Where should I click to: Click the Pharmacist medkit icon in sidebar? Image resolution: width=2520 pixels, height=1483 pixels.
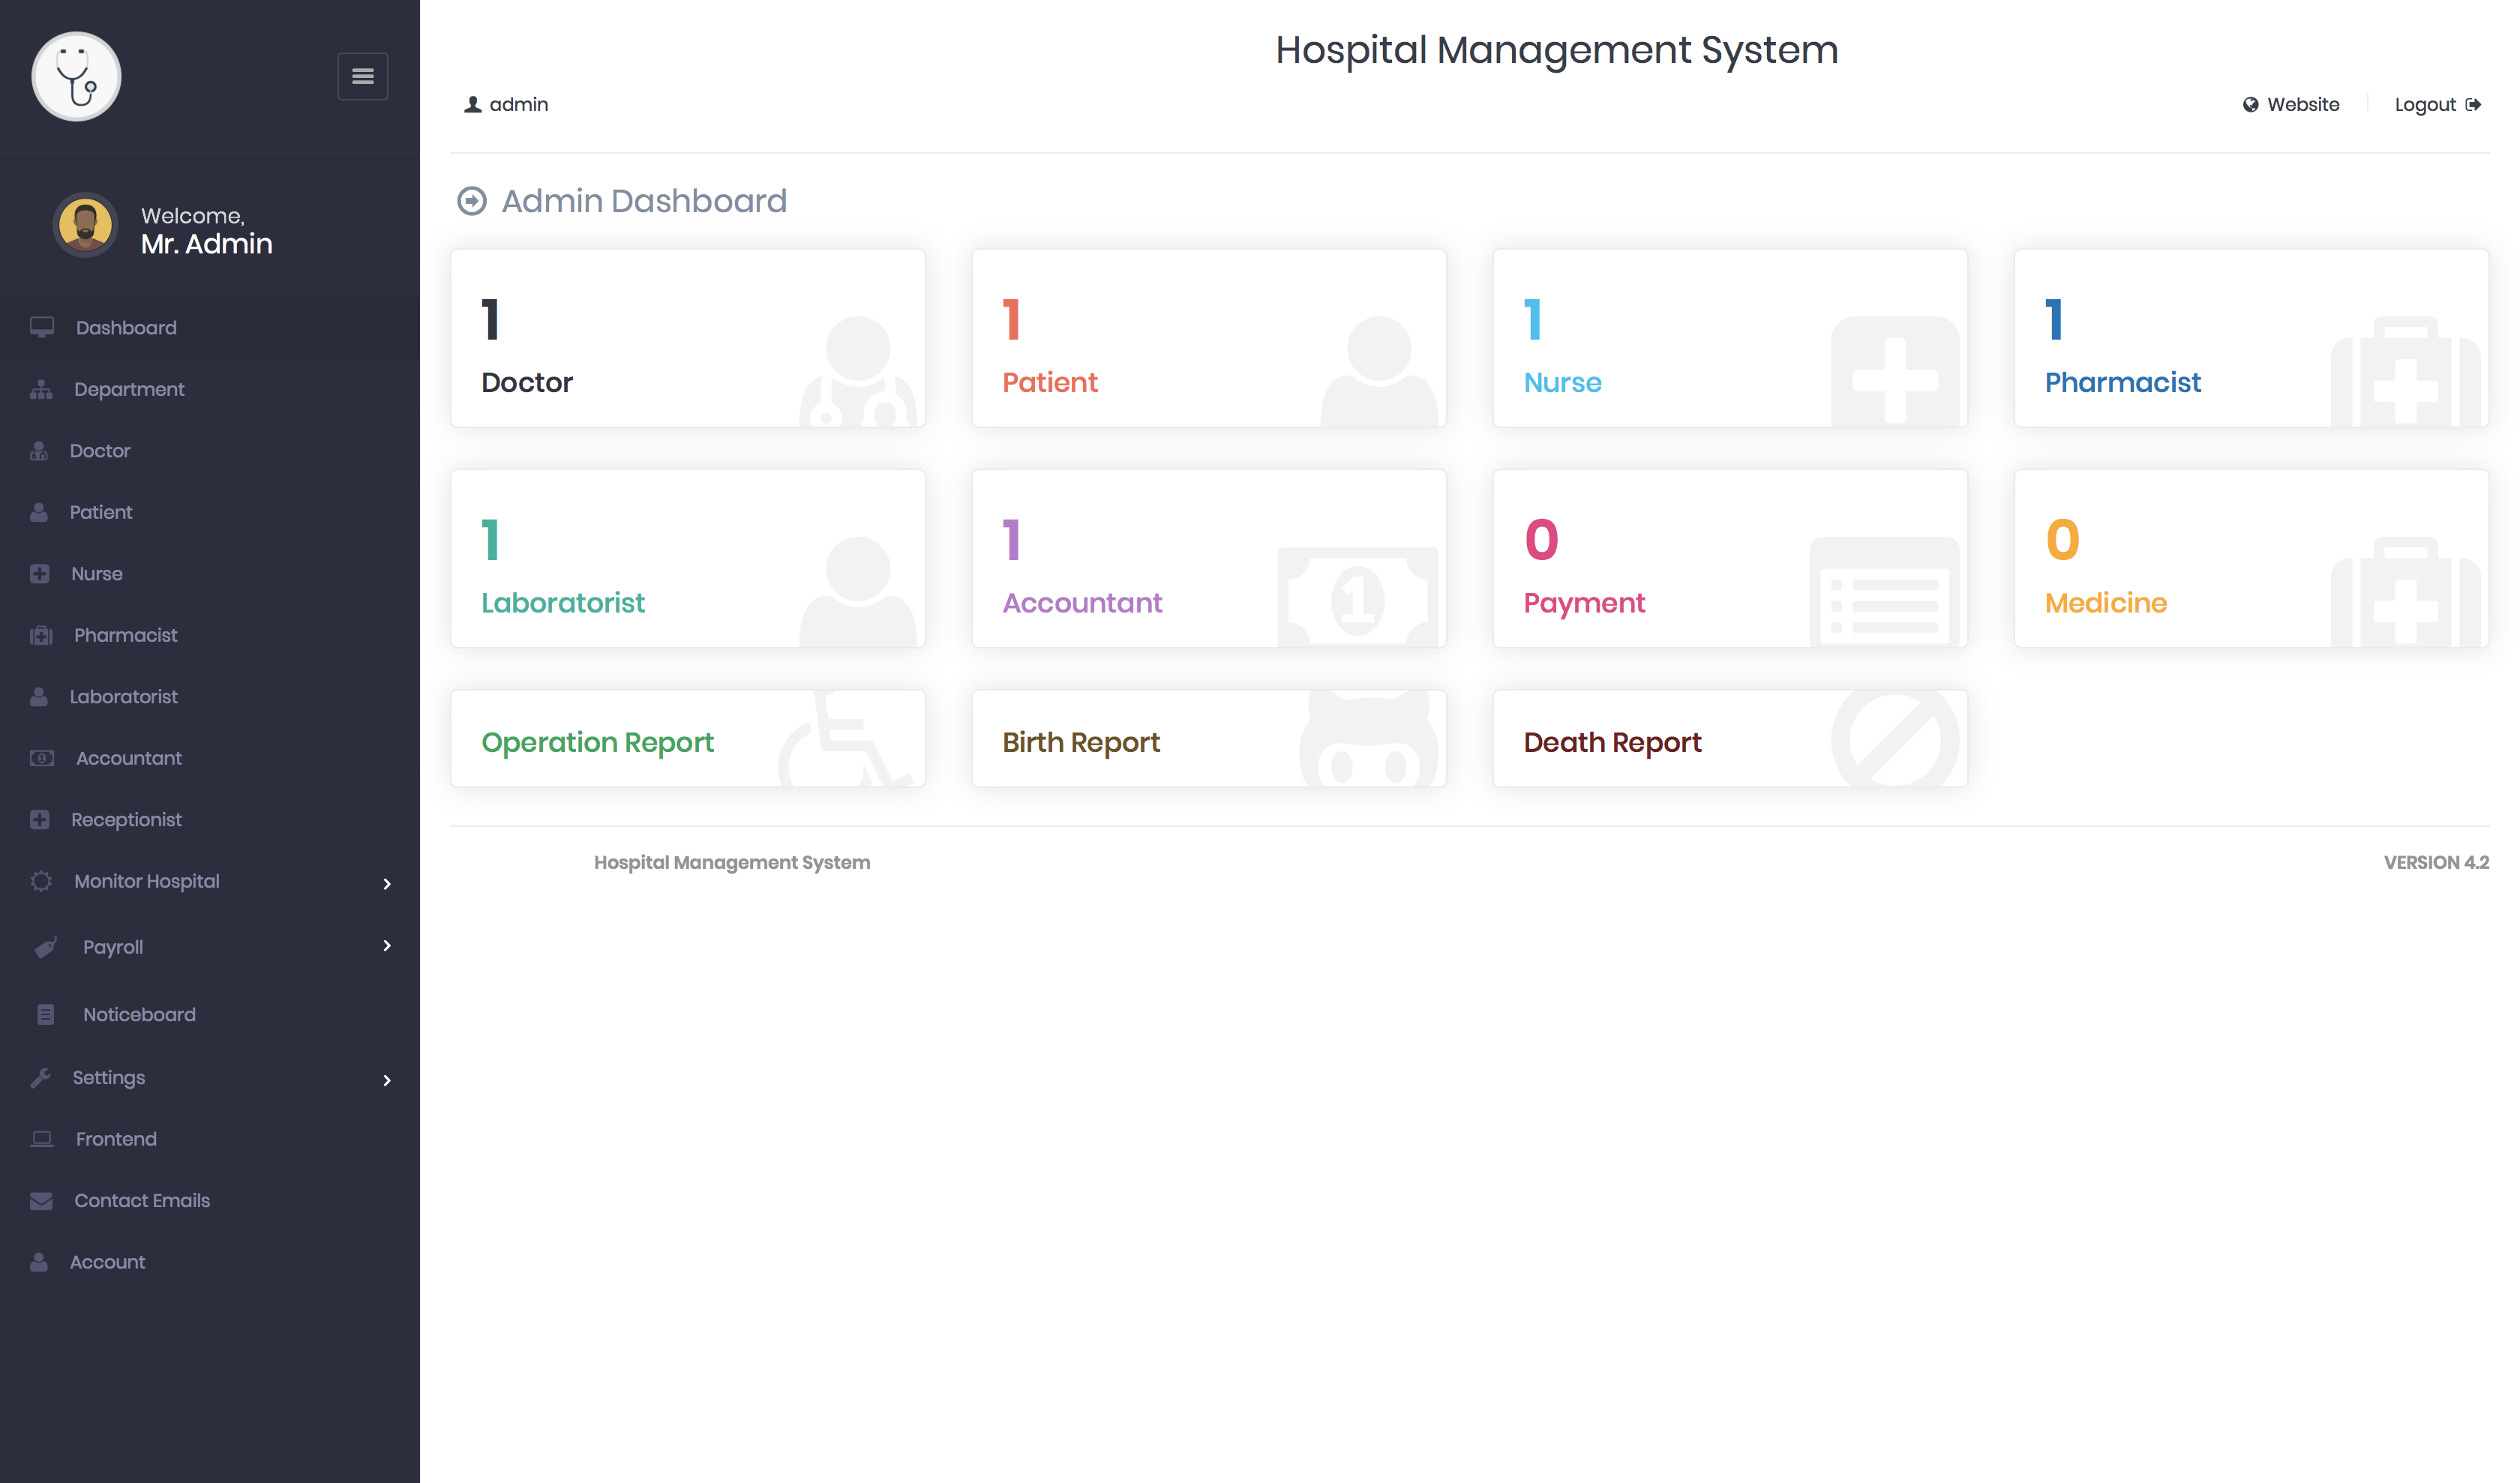point(41,636)
